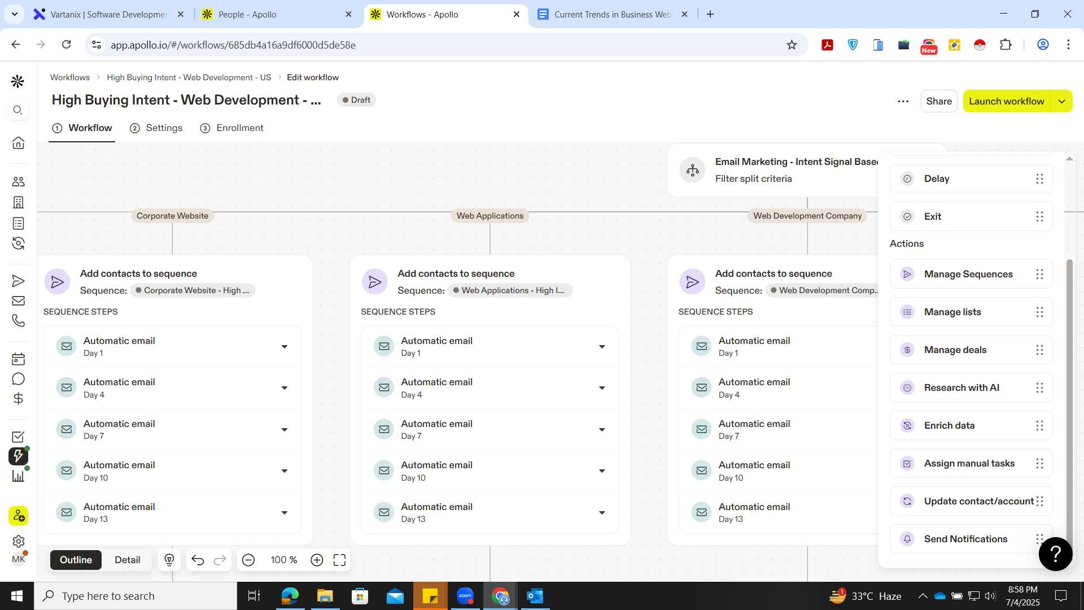Click the yellow invite user icon
1084x610 pixels.
[x=18, y=516]
